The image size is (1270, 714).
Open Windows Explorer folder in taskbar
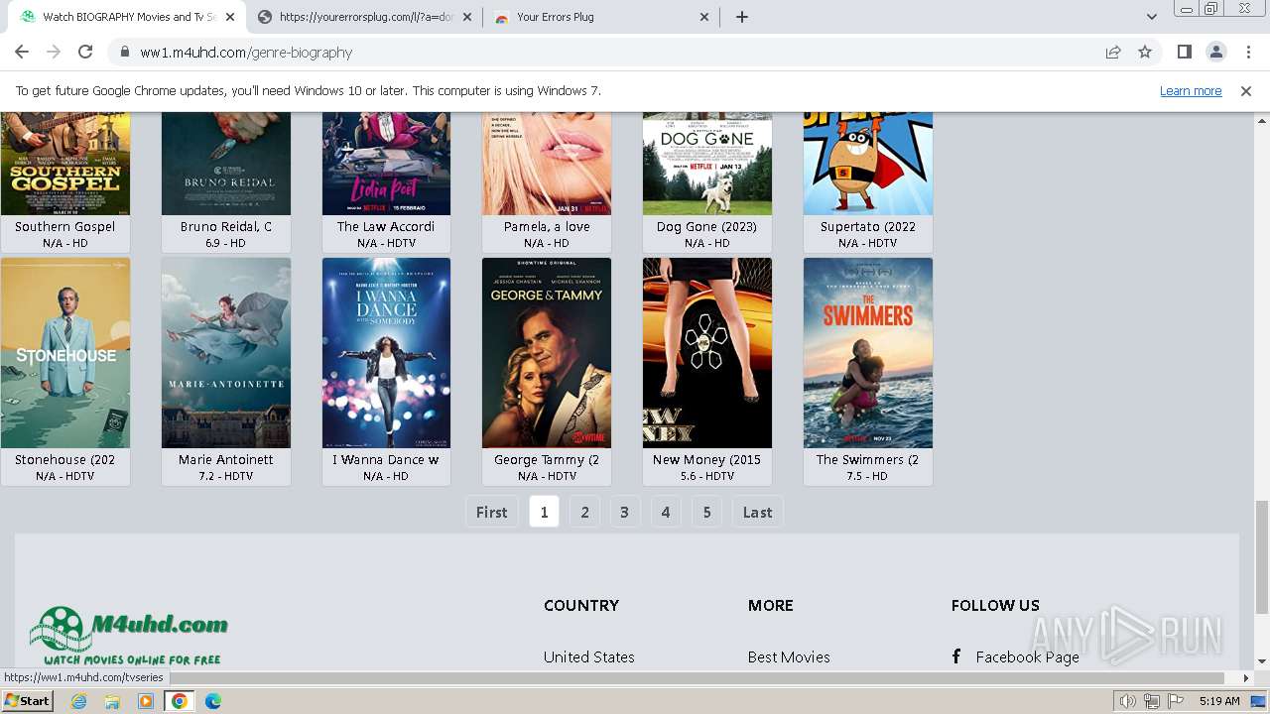tap(112, 701)
